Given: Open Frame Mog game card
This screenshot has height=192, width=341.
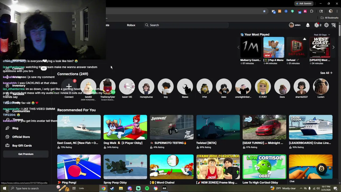Looking at the screenshot, I should point(218,167).
